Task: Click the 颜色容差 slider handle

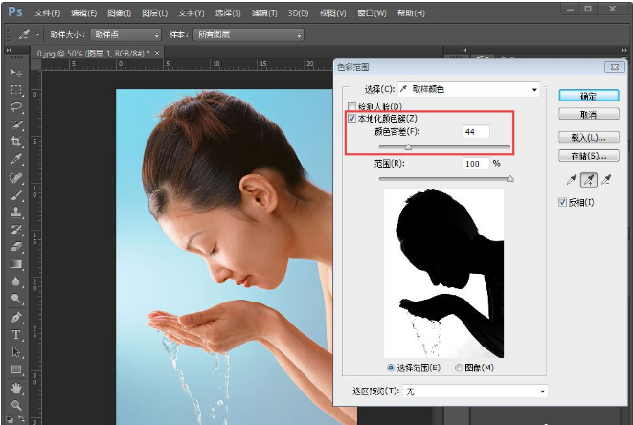Action: (408, 146)
